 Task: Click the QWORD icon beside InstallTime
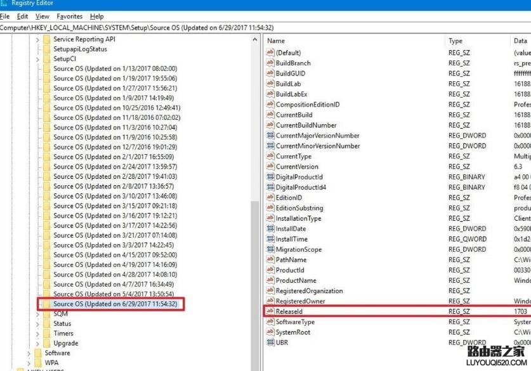pyautogui.click(x=269, y=238)
